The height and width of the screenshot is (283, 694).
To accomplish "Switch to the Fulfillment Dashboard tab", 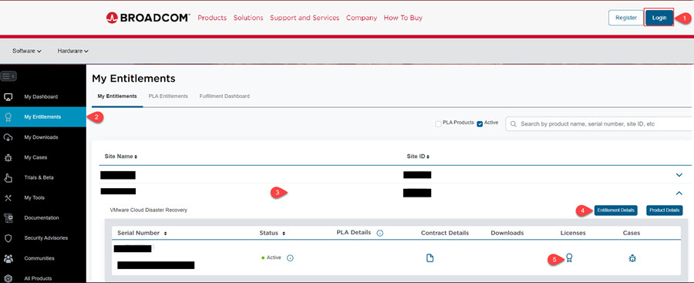I will coord(224,96).
